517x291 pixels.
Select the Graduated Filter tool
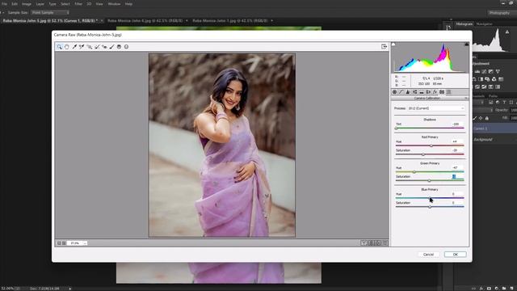click(x=119, y=47)
